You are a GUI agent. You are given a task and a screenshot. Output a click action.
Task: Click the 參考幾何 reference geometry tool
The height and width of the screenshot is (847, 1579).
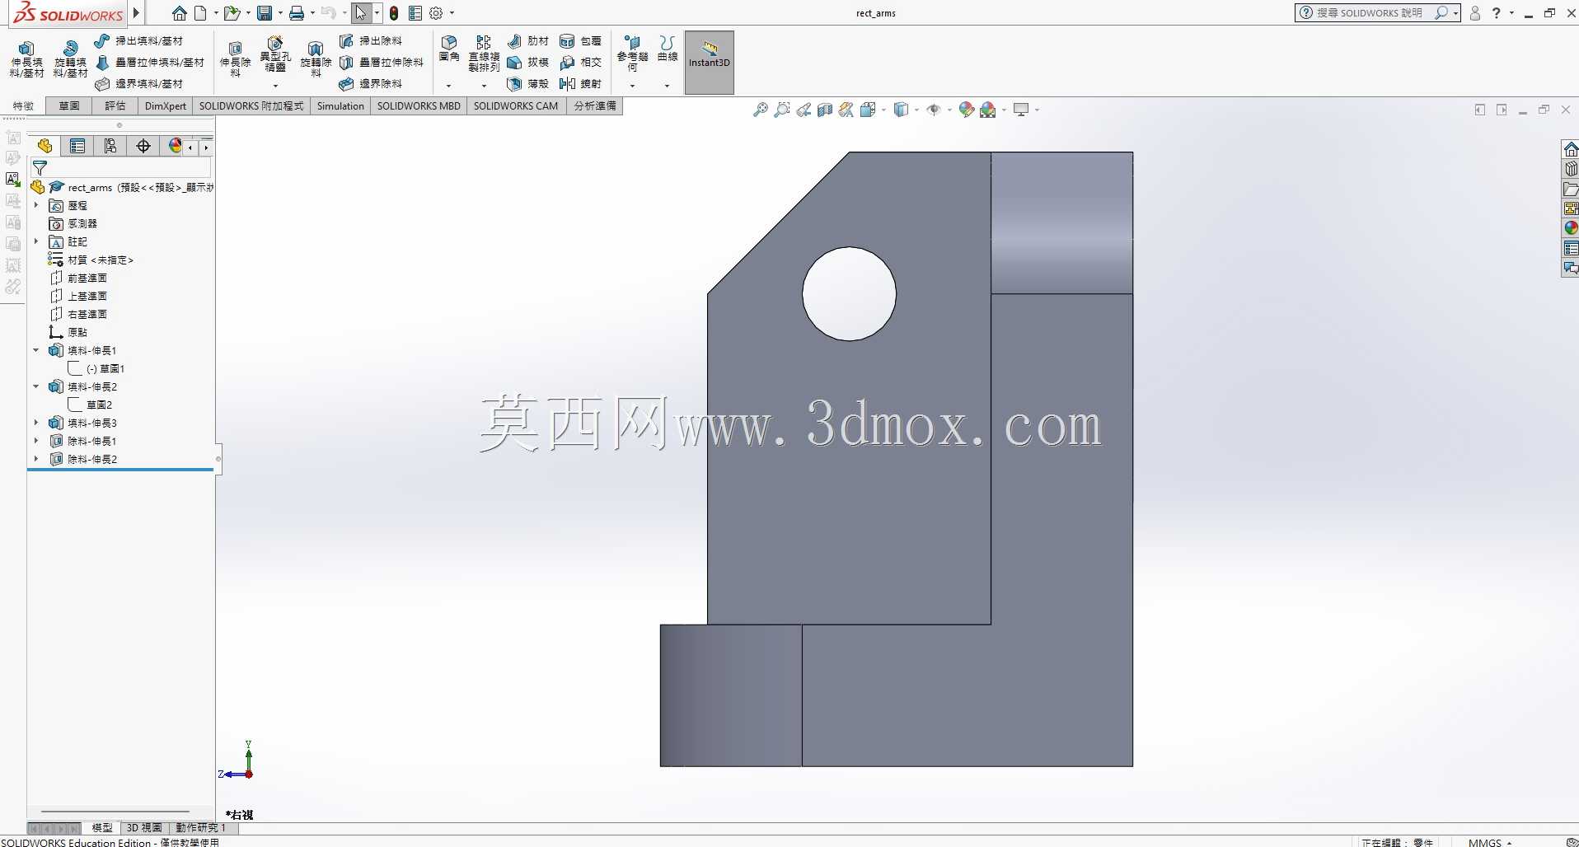633,54
